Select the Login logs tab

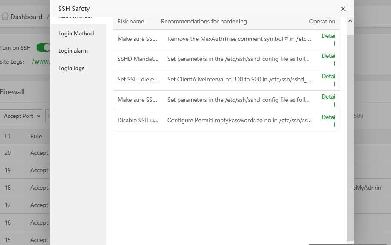tap(71, 68)
